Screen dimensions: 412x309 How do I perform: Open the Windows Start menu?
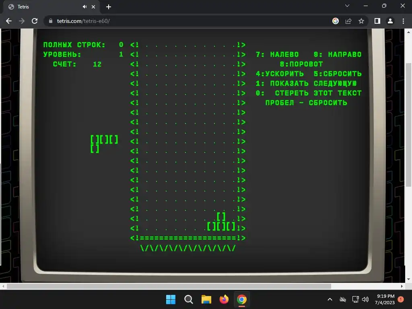click(x=171, y=299)
